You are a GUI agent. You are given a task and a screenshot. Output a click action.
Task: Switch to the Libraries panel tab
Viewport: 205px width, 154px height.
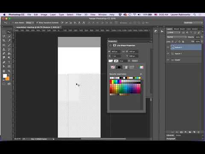[x=170, y=135]
